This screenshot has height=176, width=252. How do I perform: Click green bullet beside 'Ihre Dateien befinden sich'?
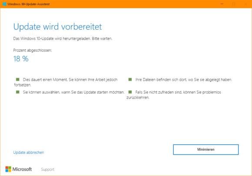130,80
